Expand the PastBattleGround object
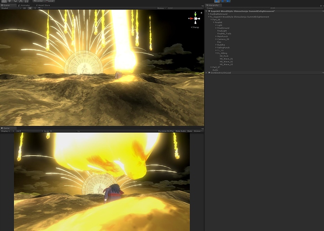The height and width of the screenshot is (231, 324). tap(208, 14)
